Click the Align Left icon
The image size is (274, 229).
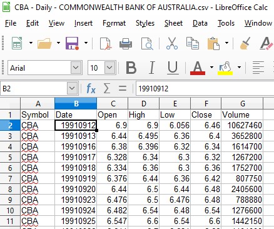tap(258, 68)
